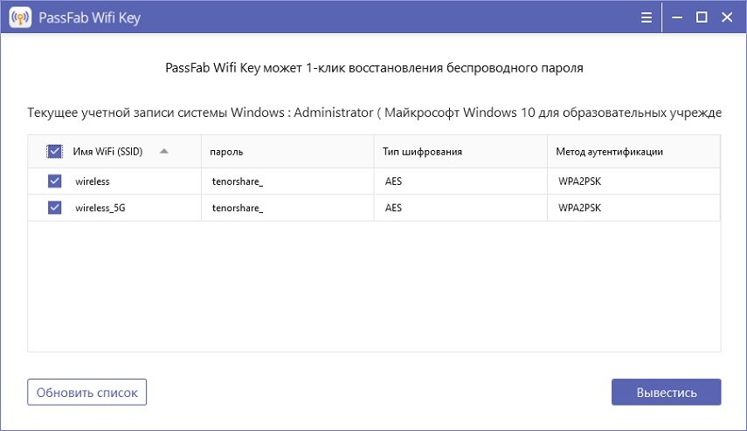
Task: Click the PassFab Wifi Key app logo
Action: coord(20,17)
